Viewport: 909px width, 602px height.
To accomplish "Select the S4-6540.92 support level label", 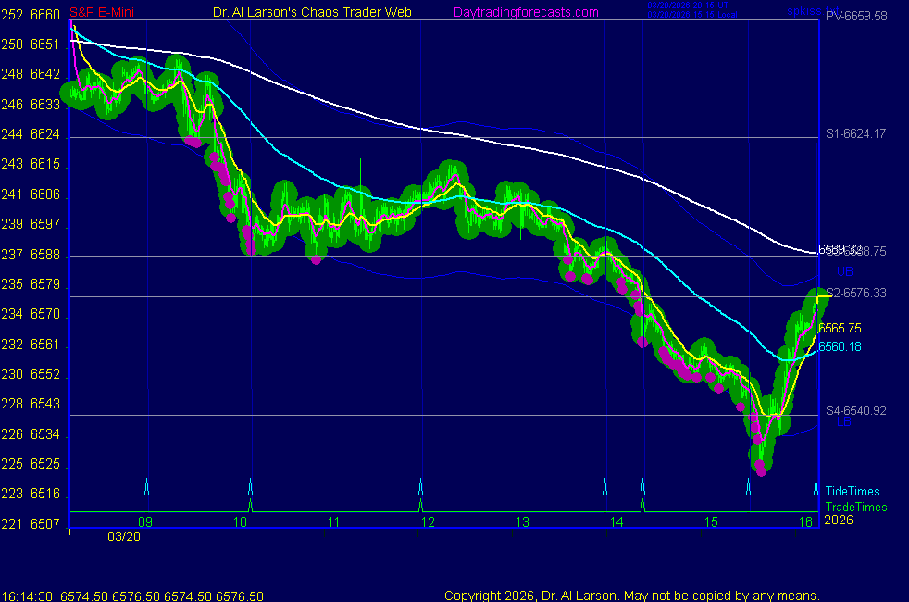I will click(855, 410).
